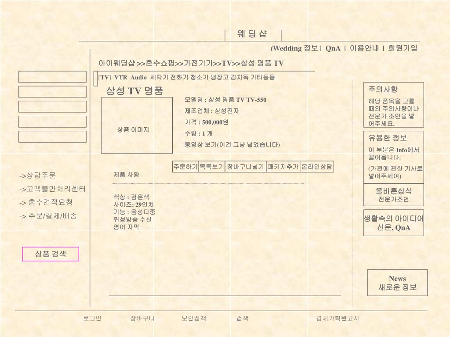Open the 동영상 보기 link
450x337 pixels.
[232, 144]
